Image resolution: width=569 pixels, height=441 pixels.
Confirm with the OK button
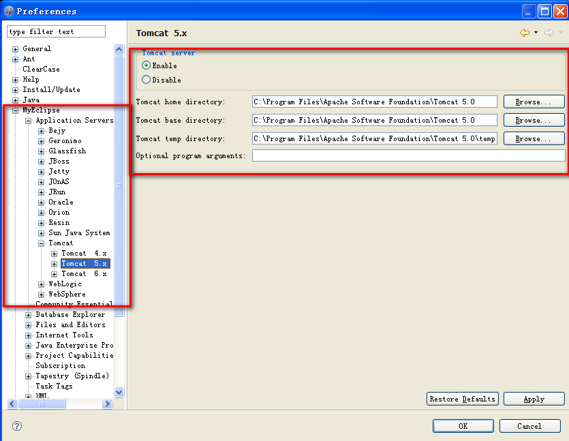click(463, 426)
